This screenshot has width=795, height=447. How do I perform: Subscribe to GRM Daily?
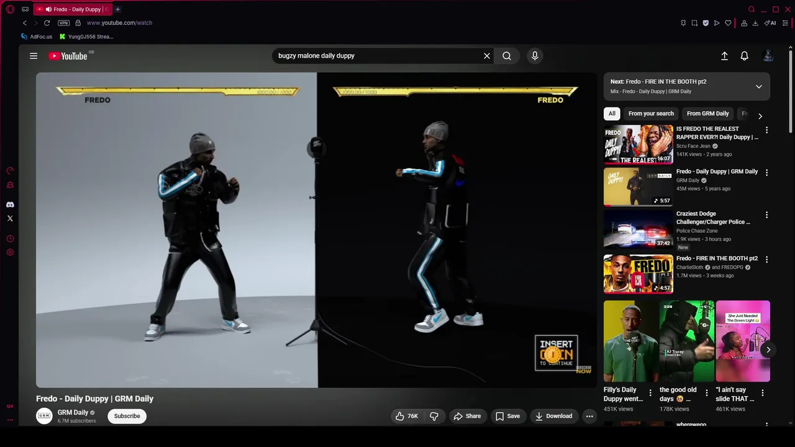tap(127, 416)
